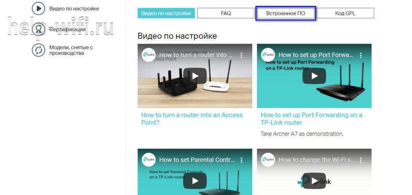Screen dimensions: 412x195
Task: Open link How to set up Port Forwarding
Action: [x=311, y=119]
